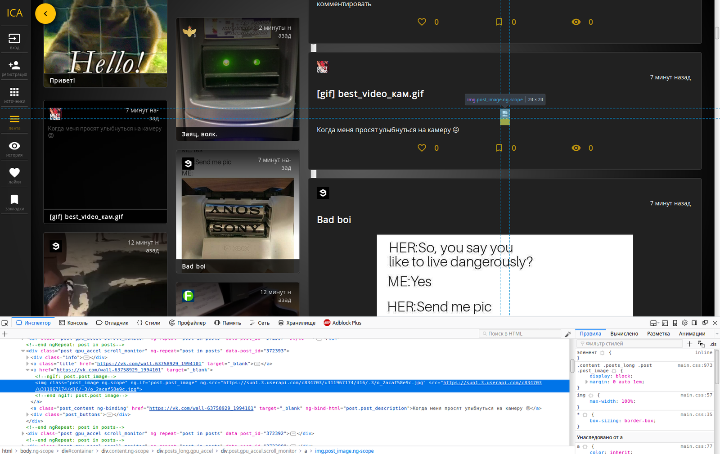Click main.css:973 source link
Screen dimensions: 720x454
click(695, 365)
